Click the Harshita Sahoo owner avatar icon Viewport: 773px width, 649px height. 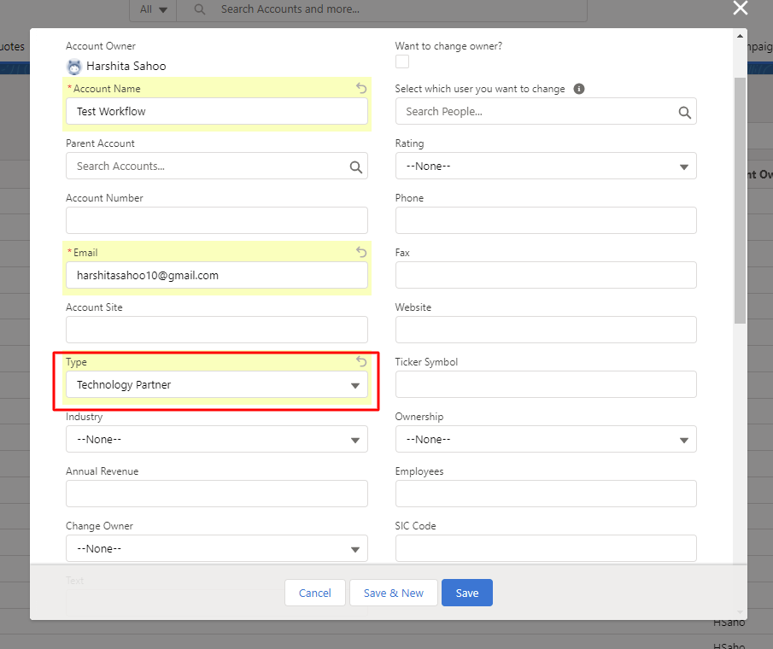[74, 67]
